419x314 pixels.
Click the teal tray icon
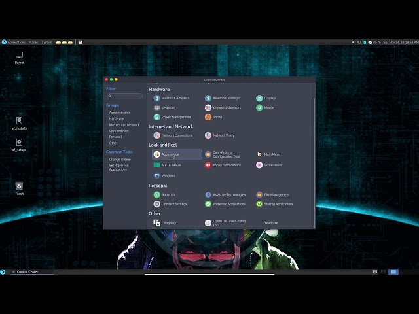coord(365,42)
